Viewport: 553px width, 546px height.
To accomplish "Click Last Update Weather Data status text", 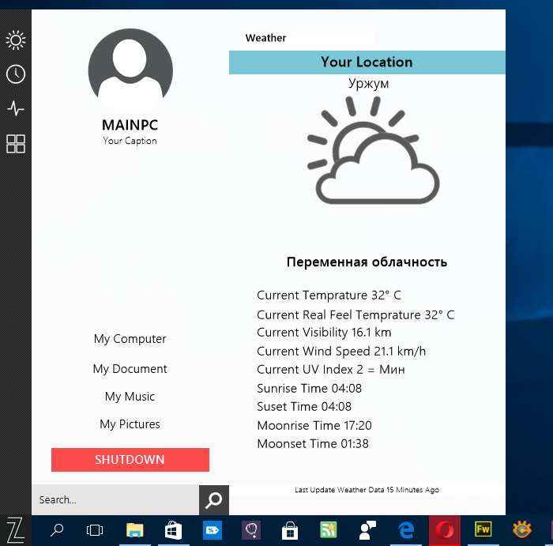I will 367,490.
